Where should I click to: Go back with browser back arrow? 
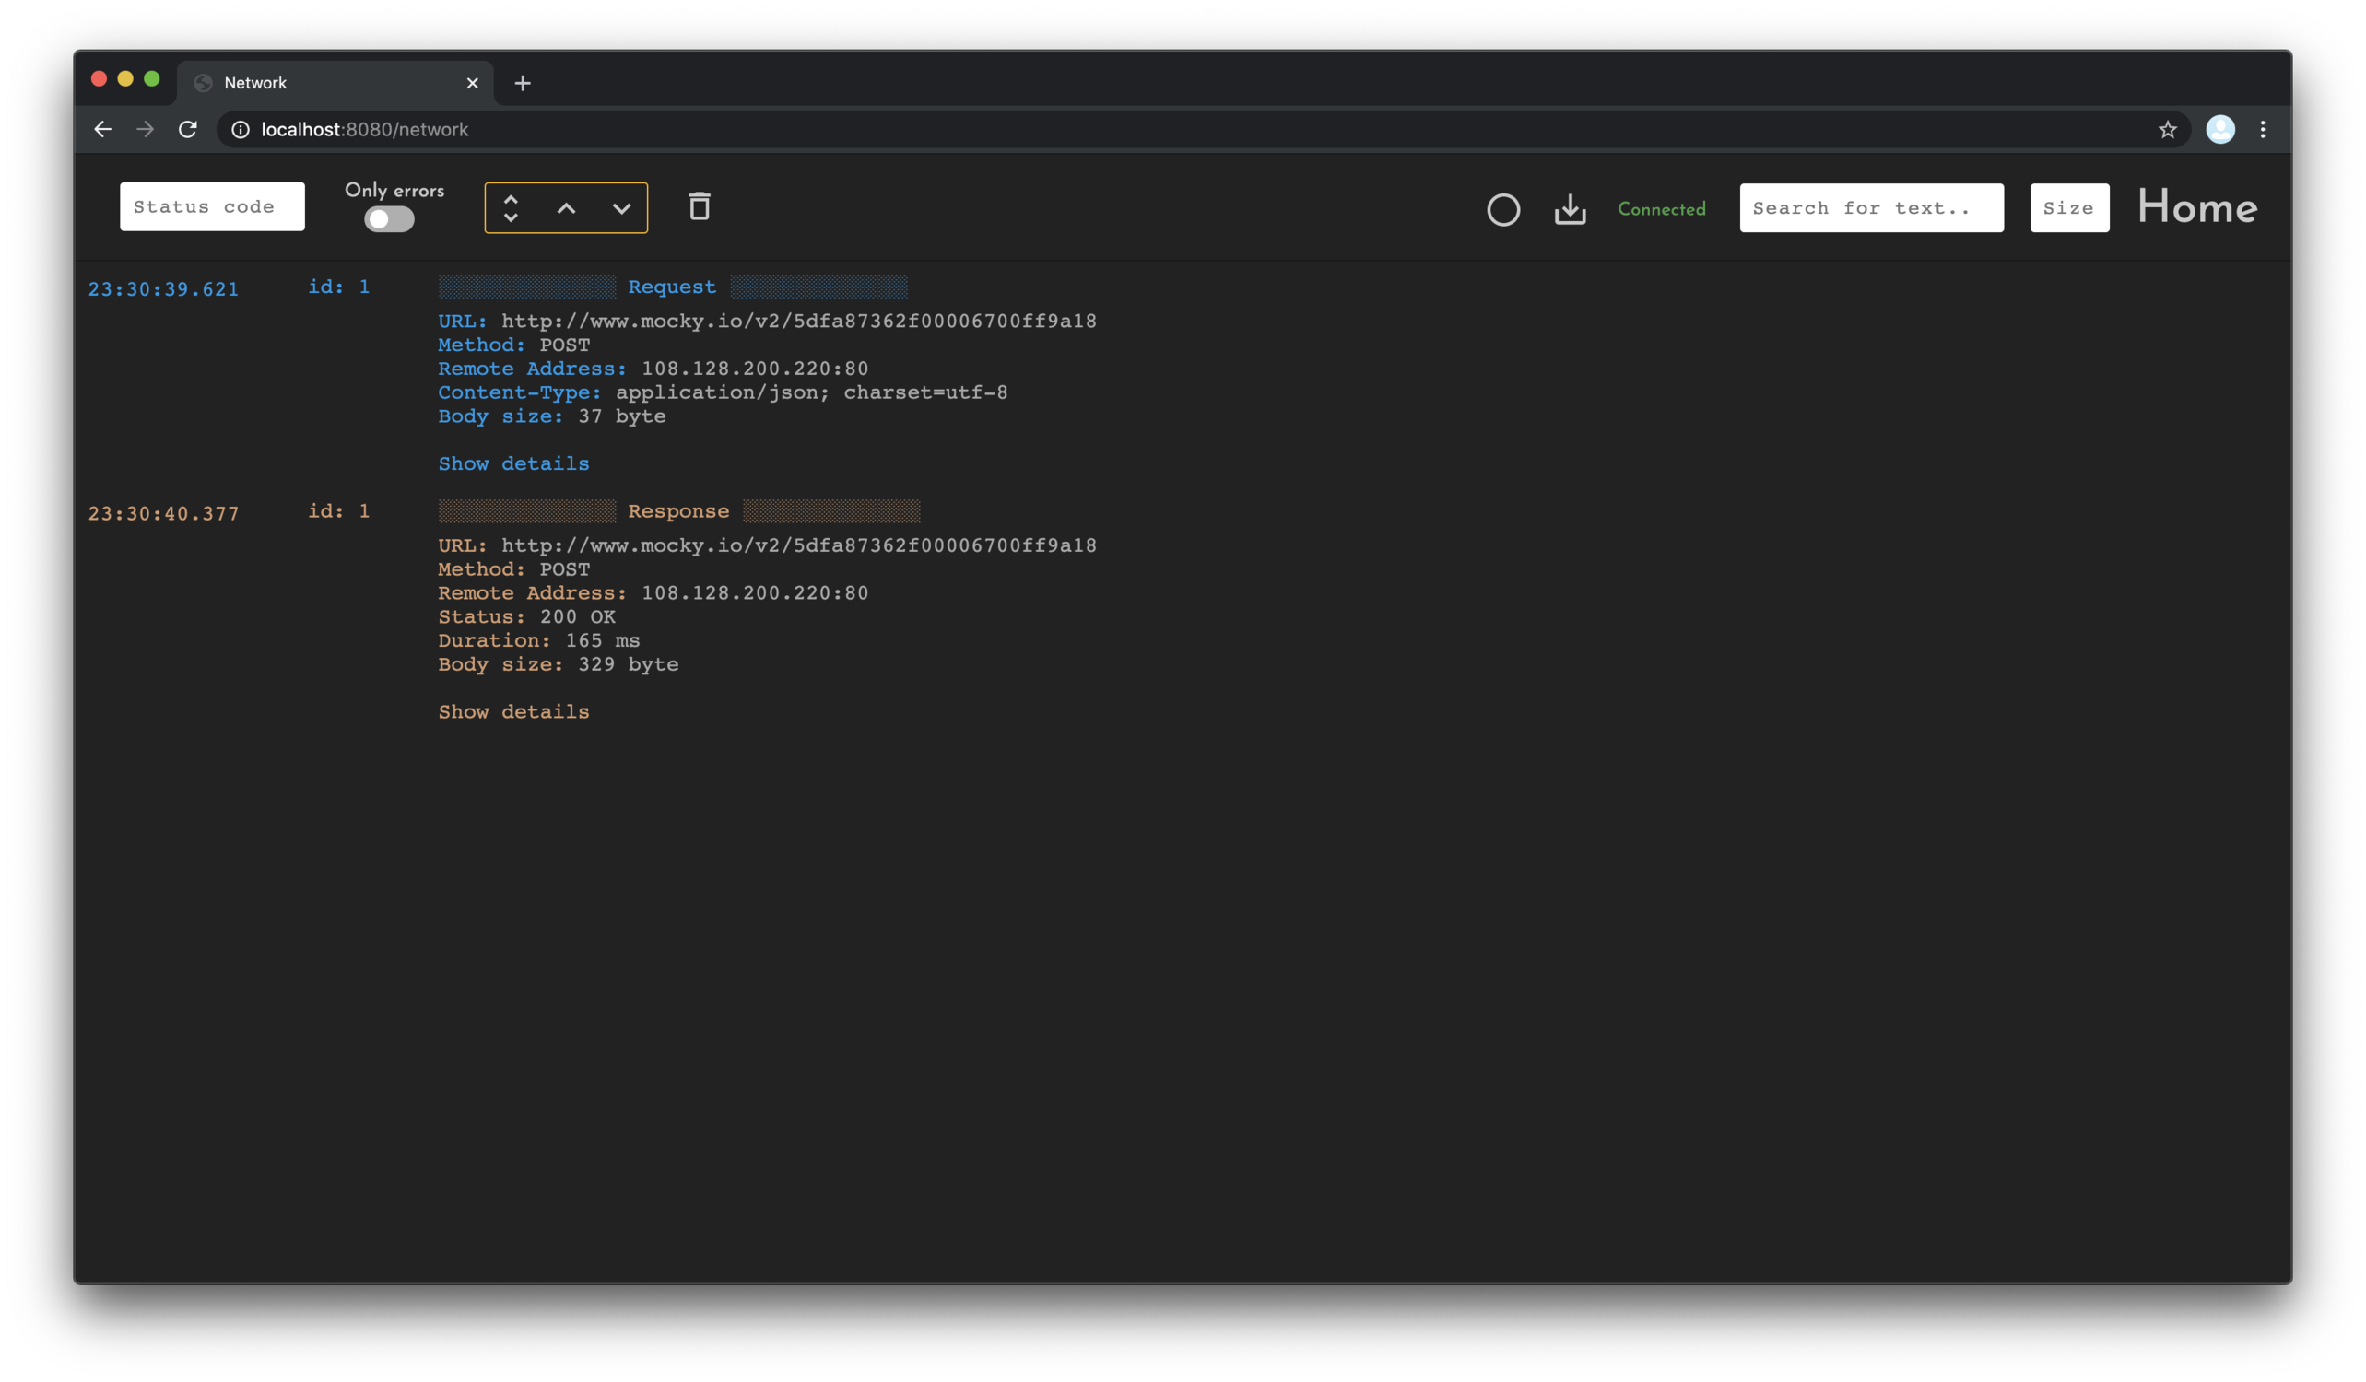pyautogui.click(x=103, y=130)
